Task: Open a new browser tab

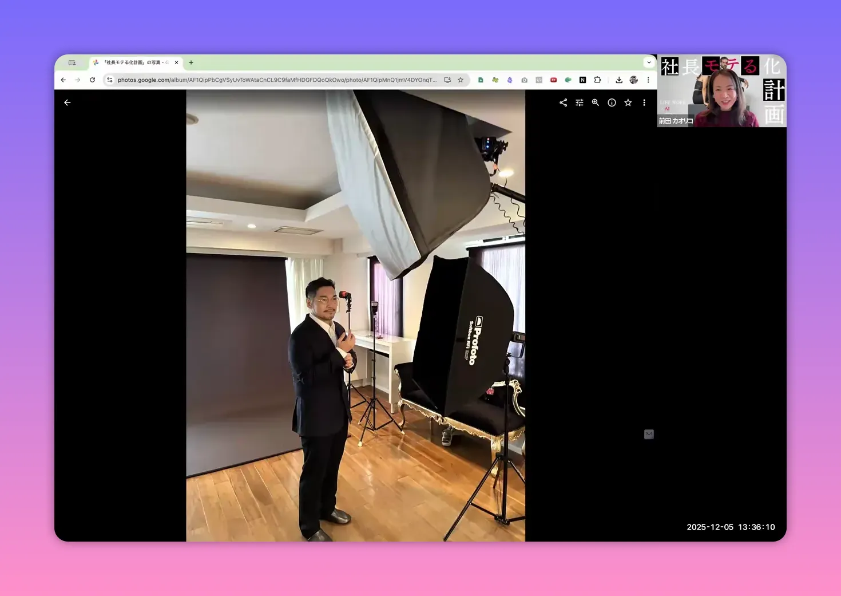Action: pyautogui.click(x=191, y=62)
